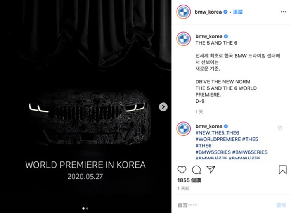Screen dimensions: 291x213
Task: Open comments with the speech bubble icon
Action: 196,170
